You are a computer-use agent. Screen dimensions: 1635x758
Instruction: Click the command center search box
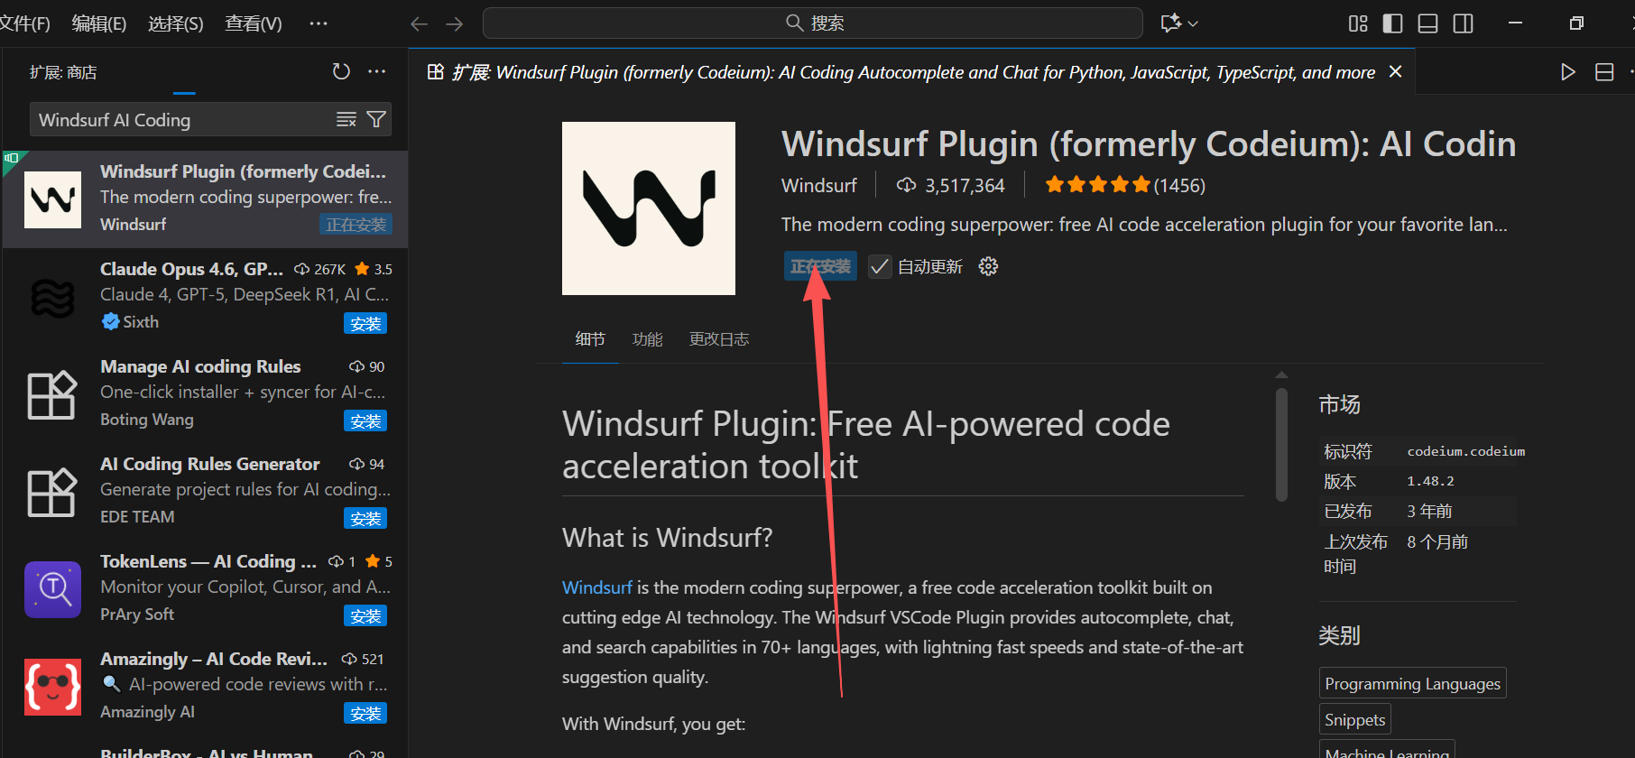[x=813, y=23]
